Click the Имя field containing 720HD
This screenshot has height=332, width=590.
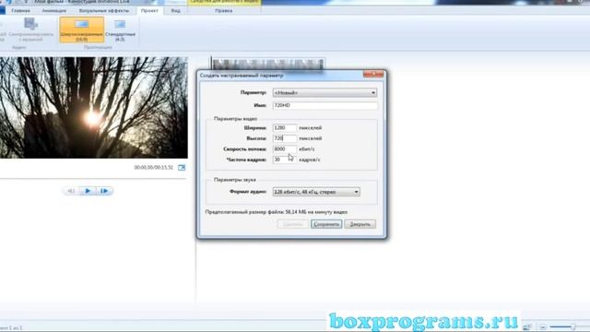pos(324,105)
